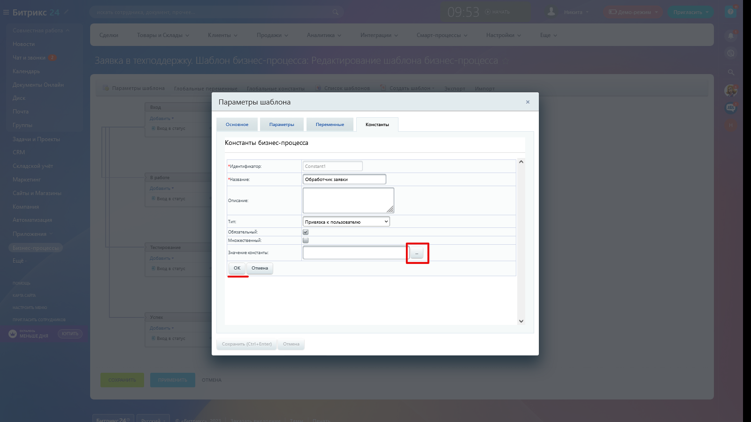The width and height of the screenshot is (751, 422).
Task: Expand the Аналитика menu
Action: [x=324, y=35]
